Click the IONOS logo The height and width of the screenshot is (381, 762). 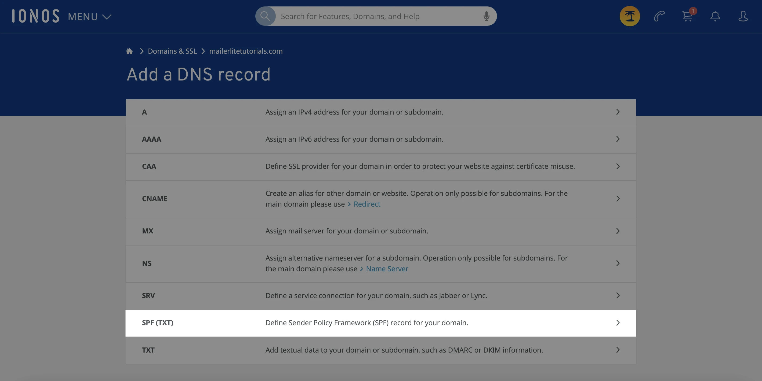[x=36, y=16]
